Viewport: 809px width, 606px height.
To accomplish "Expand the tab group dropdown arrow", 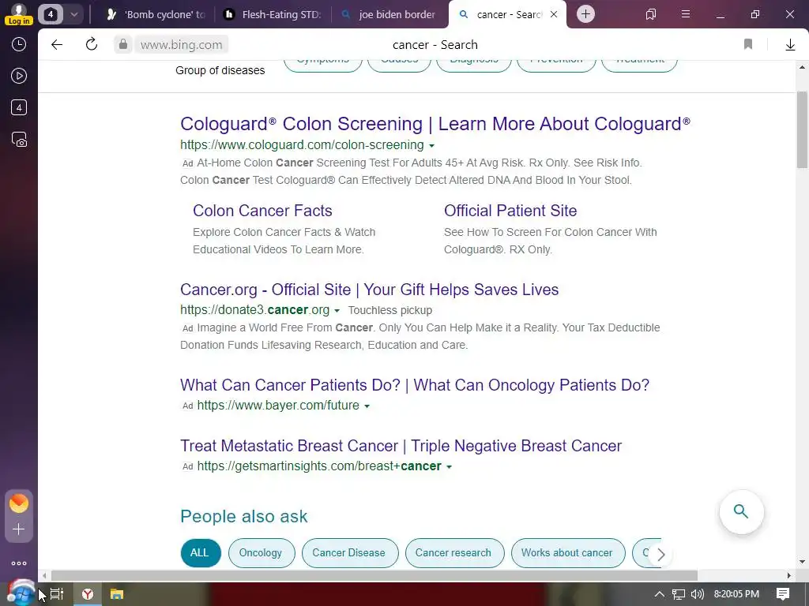I will point(73,14).
